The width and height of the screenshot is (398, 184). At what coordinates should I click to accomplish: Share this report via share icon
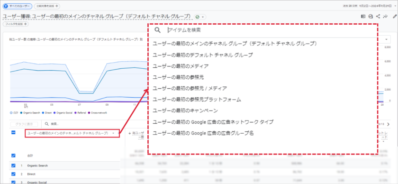pos(378,17)
